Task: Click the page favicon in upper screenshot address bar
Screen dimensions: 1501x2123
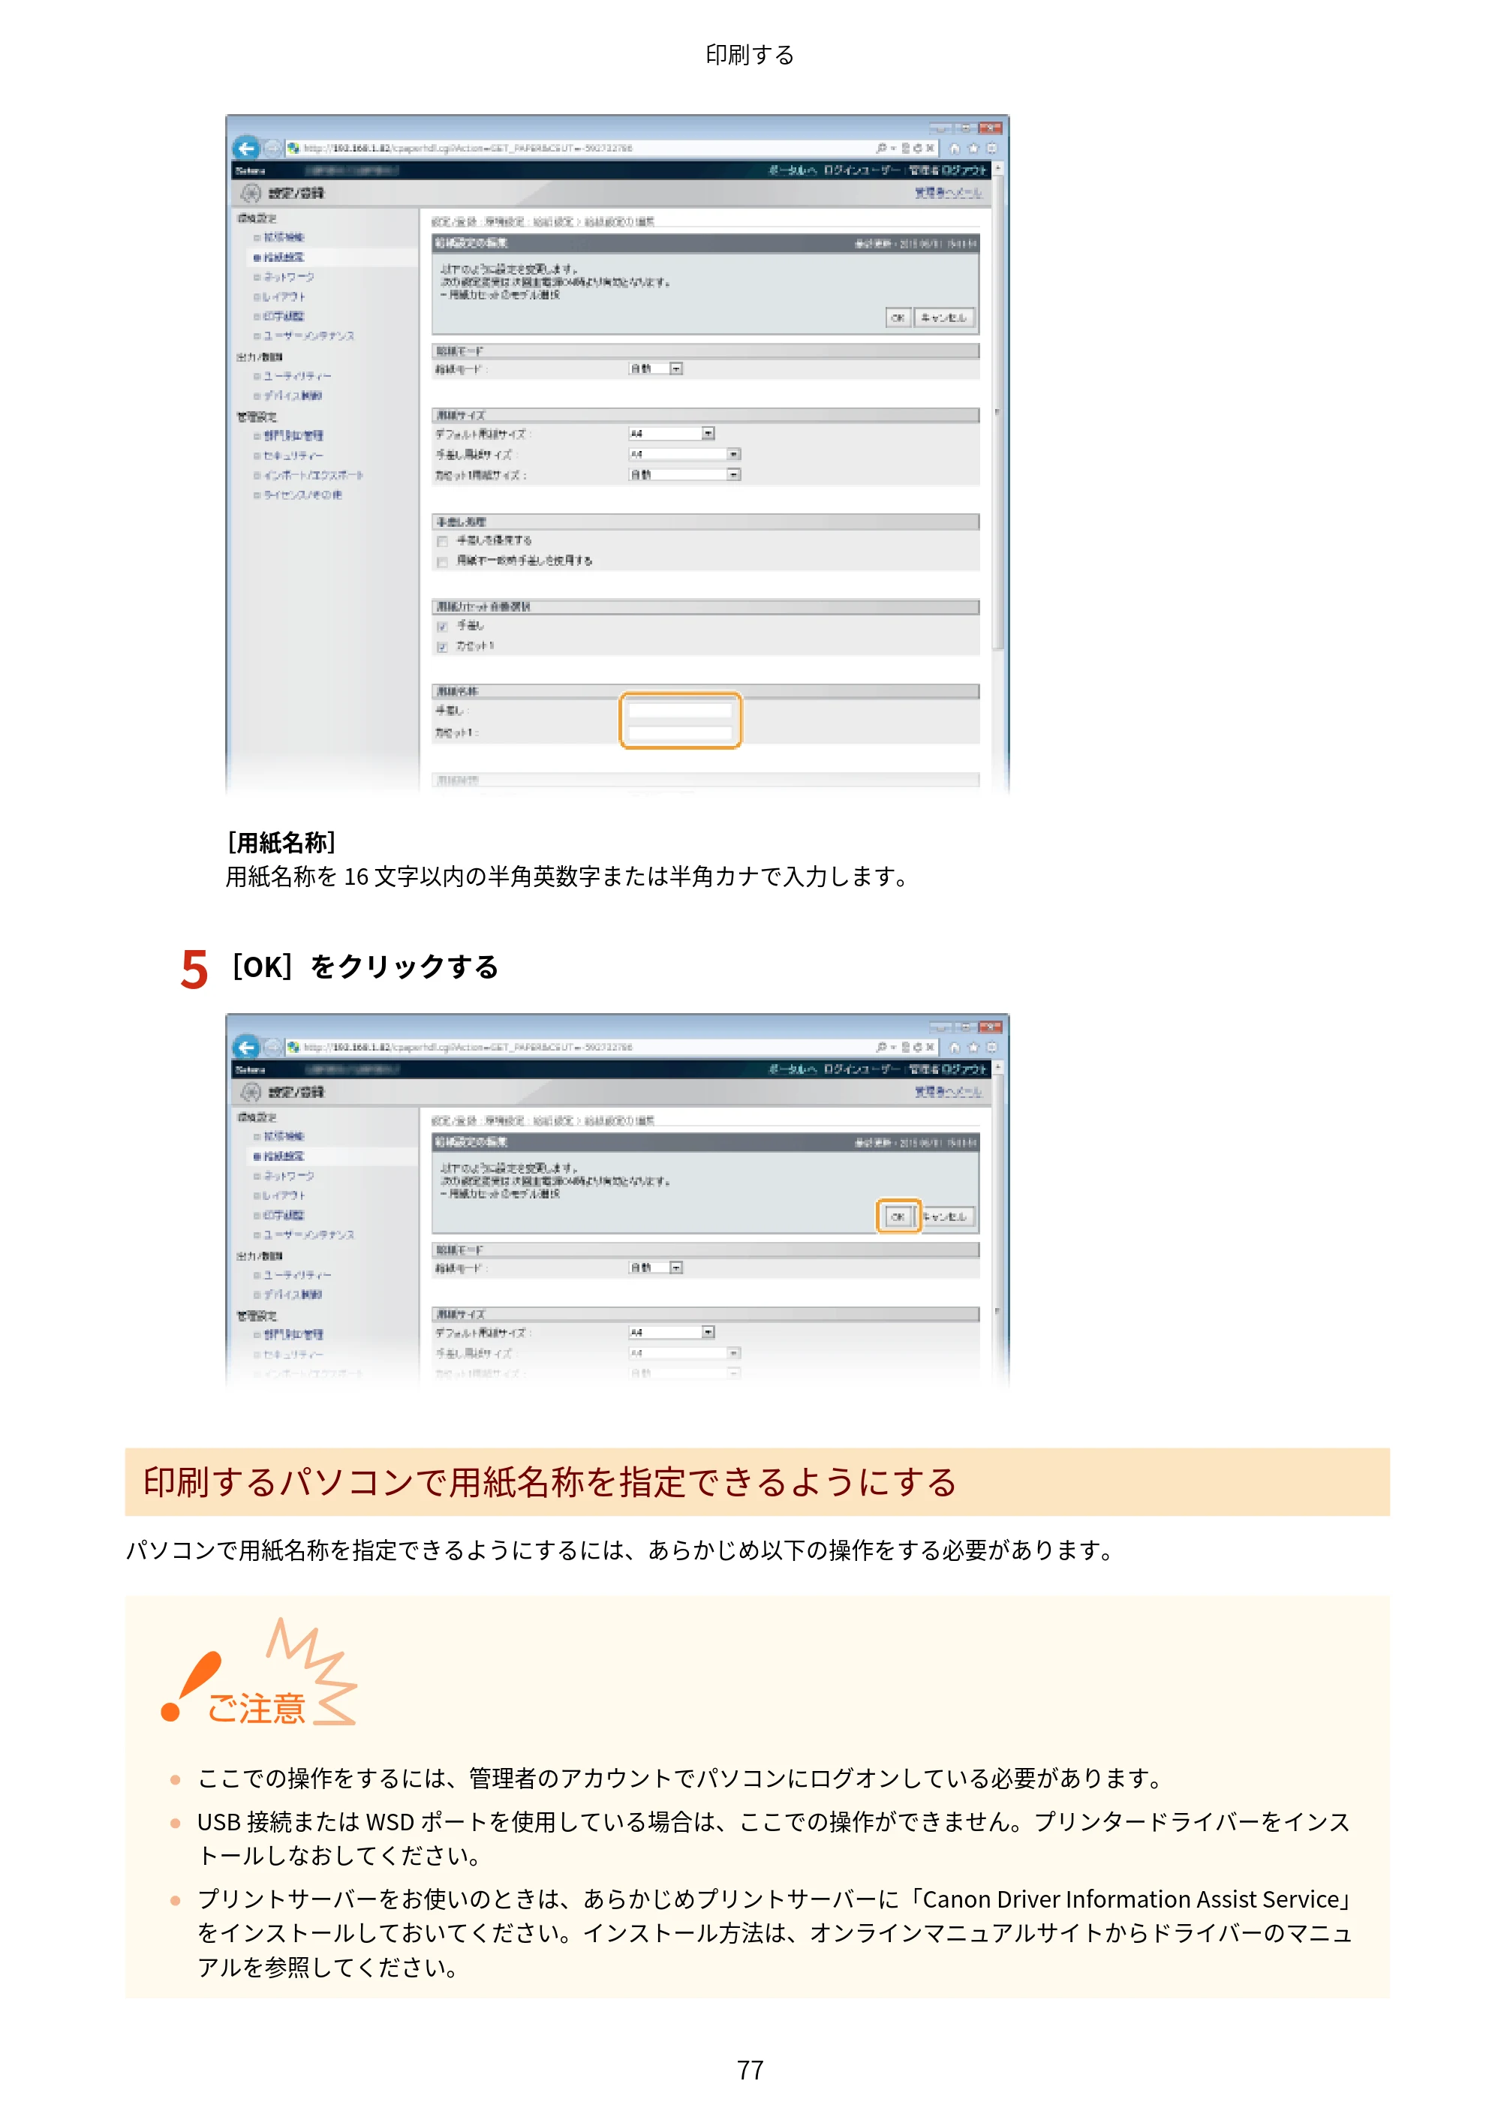Action: pyautogui.click(x=293, y=148)
